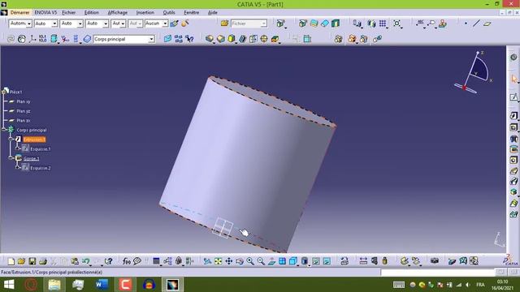Click the select arrow tool in right toolbar
This screenshot has height=292, width=520.
513,79
